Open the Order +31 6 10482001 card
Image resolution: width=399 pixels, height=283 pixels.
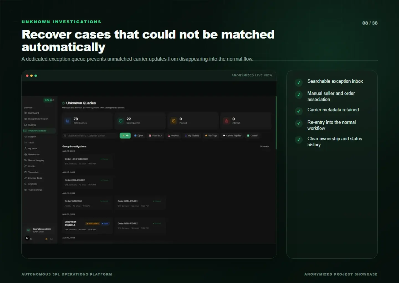pyautogui.click(x=88, y=161)
